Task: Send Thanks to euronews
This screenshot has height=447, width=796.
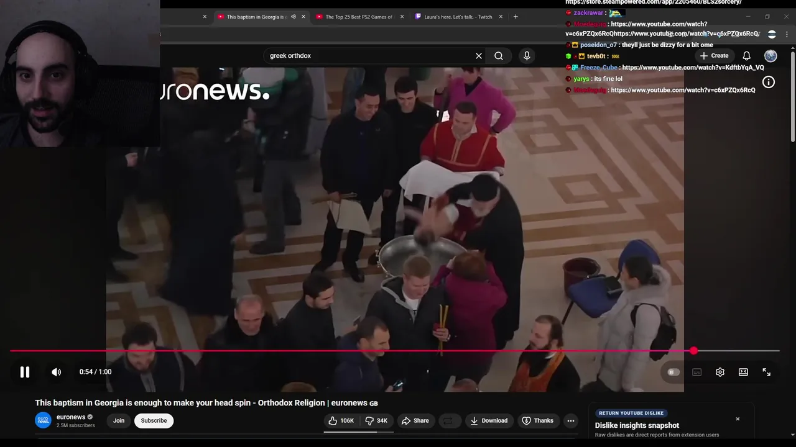Action: tap(537, 420)
